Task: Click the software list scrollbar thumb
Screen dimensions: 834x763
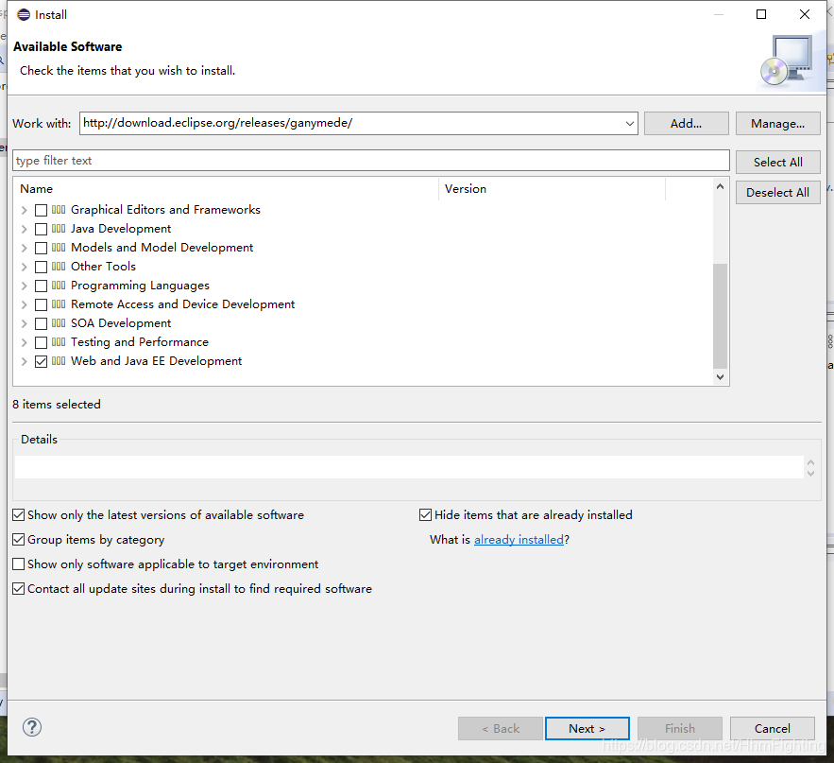Action: click(720, 316)
